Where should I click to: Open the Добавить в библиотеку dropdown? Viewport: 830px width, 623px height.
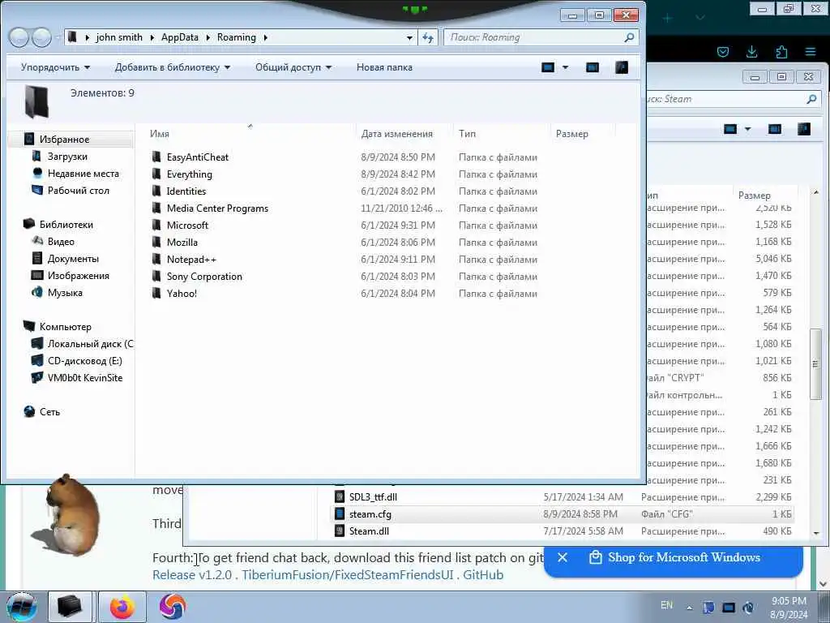click(173, 67)
